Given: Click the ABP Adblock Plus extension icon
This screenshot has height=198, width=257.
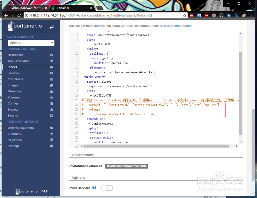Looking at the screenshot, I should pos(207,15).
